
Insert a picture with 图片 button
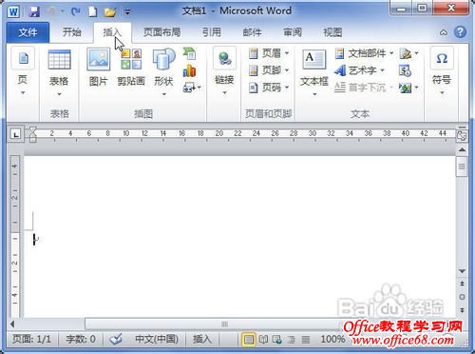pos(99,68)
